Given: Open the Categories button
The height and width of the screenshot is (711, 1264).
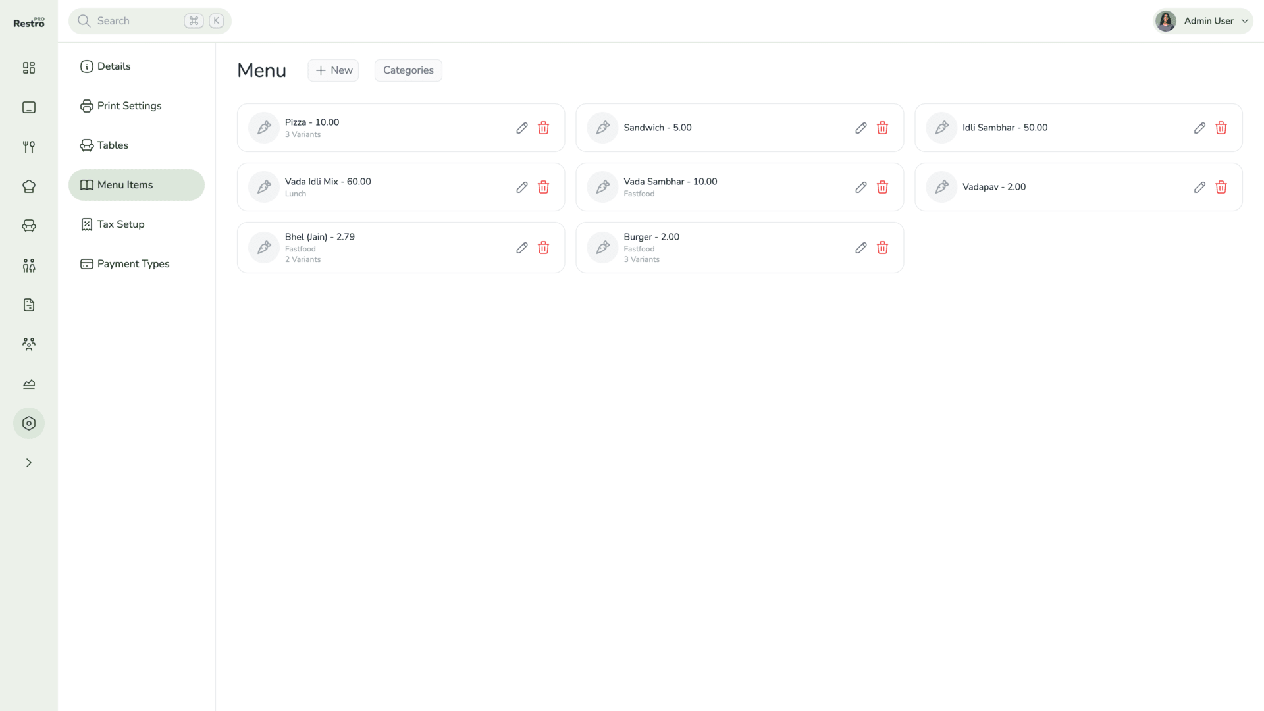Looking at the screenshot, I should pyautogui.click(x=408, y=70).
